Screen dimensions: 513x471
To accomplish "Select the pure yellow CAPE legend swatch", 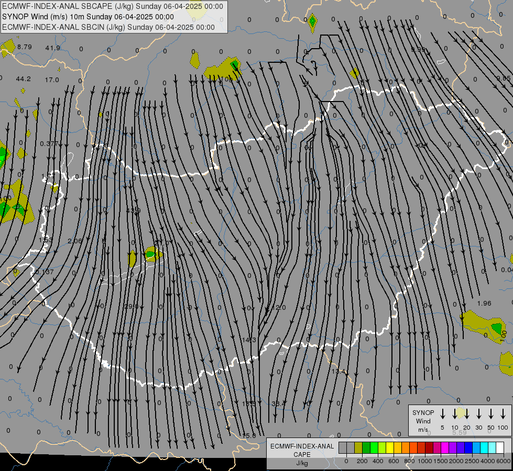I will point(390,447).
